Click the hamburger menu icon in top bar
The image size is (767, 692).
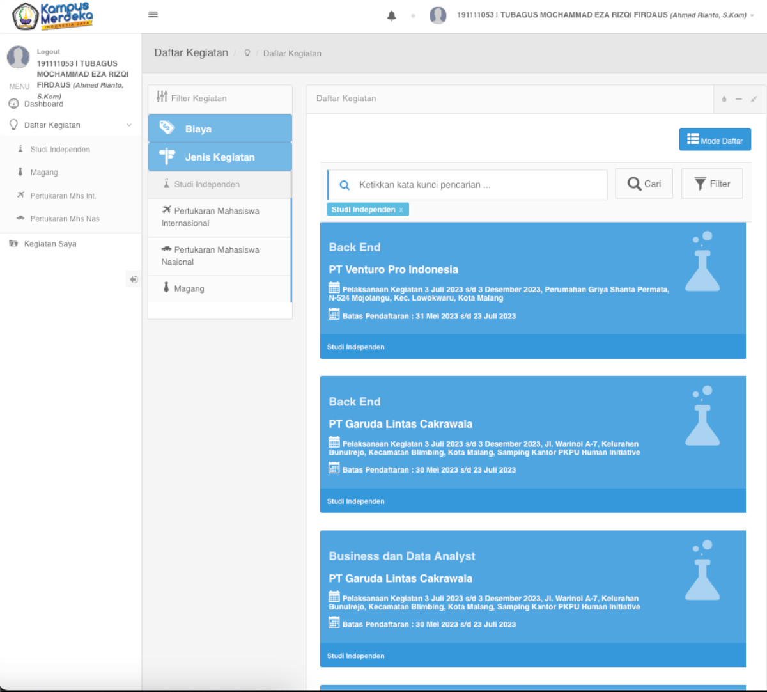[x=153, y=15]
